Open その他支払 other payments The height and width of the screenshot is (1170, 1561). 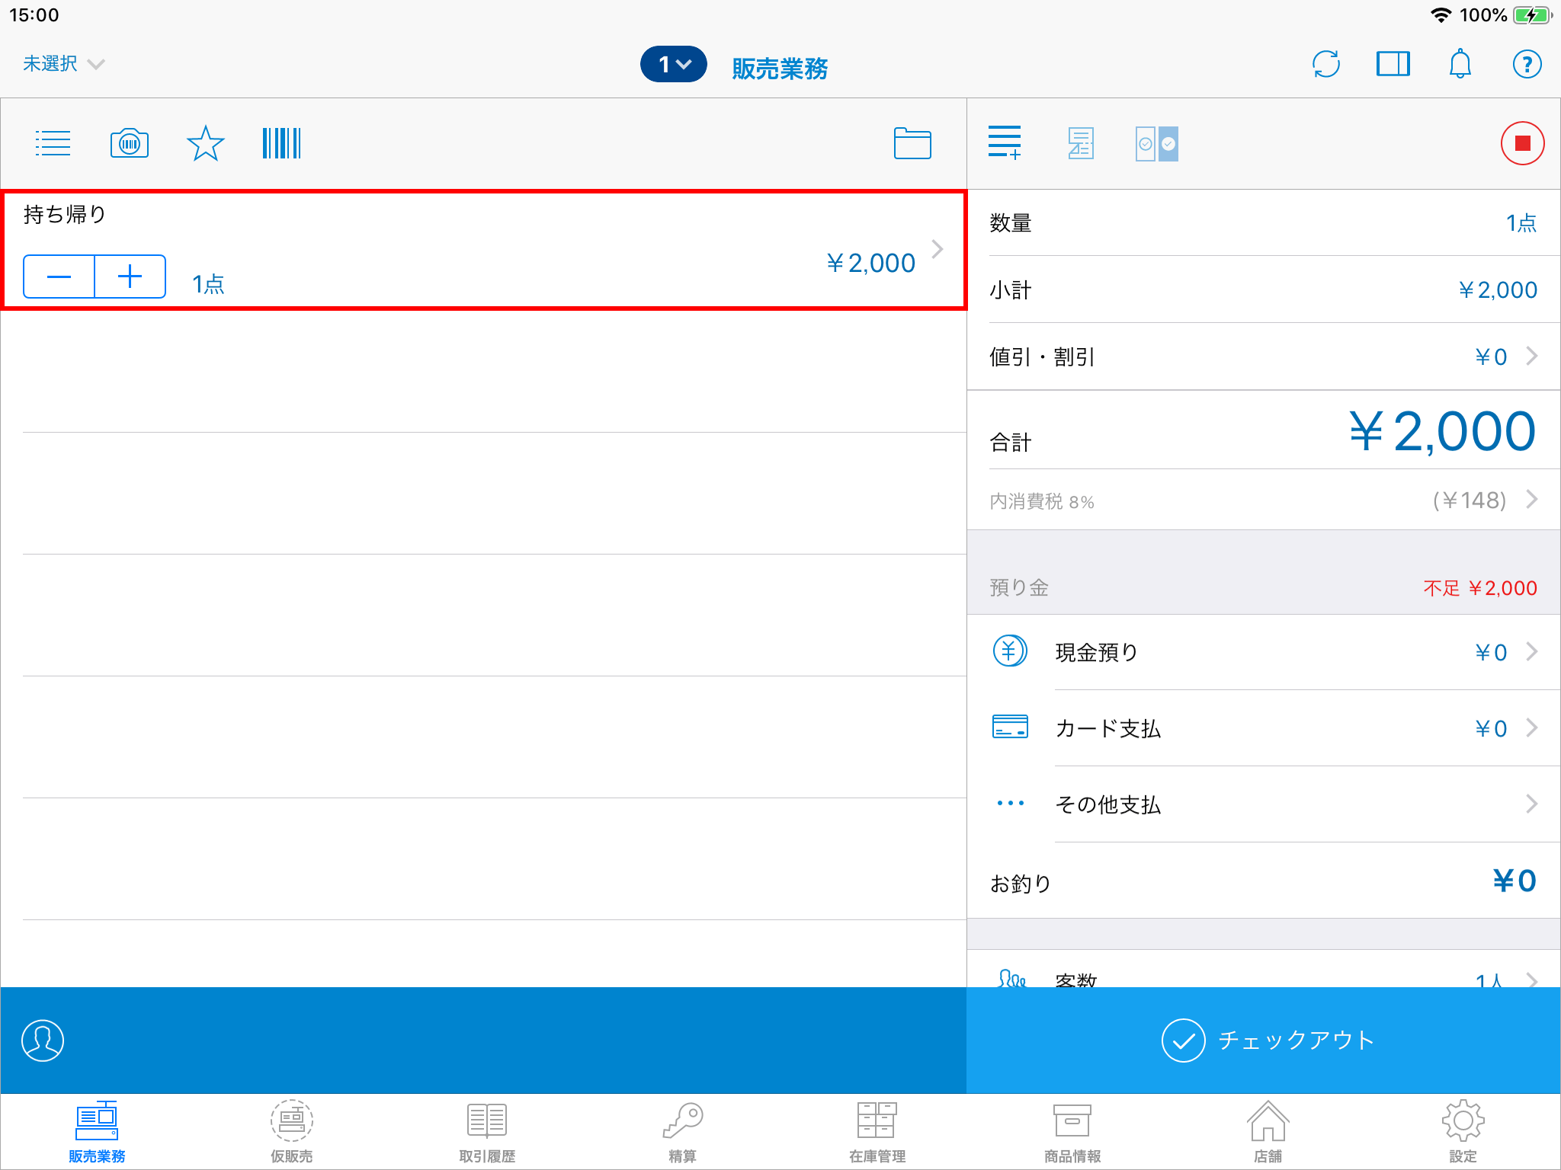click(x=1263, y=804)
